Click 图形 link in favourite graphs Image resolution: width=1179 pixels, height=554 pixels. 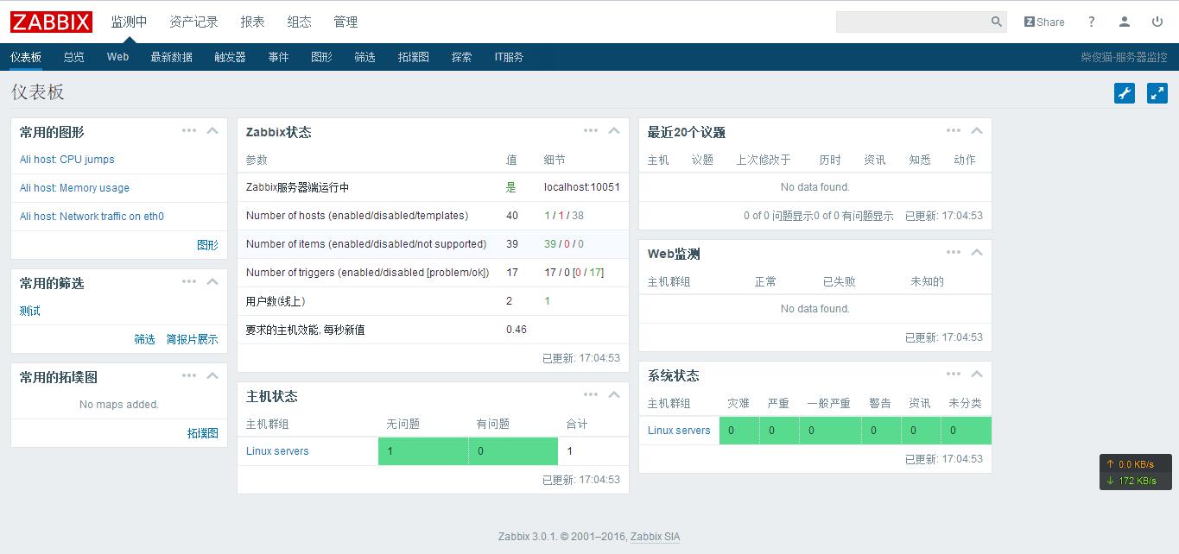tap(207, 245)
